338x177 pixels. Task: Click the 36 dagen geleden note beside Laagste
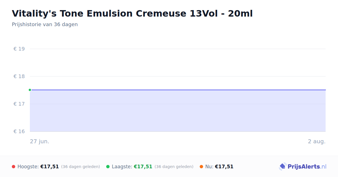click(174, 167)
